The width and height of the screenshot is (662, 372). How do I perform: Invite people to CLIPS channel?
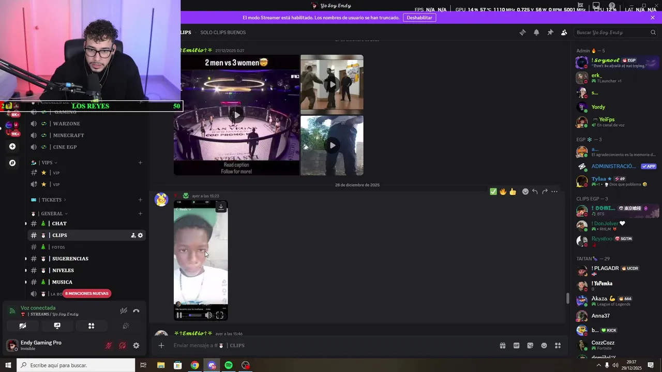click(133, 235)
